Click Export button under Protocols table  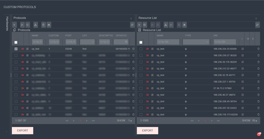pyautogui.click(x=22, y=130)
